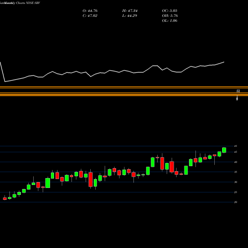Click the OL: 1.06 value
Image resolution: width=248 pixels, height=248 pixels.
tap(170, 21)
